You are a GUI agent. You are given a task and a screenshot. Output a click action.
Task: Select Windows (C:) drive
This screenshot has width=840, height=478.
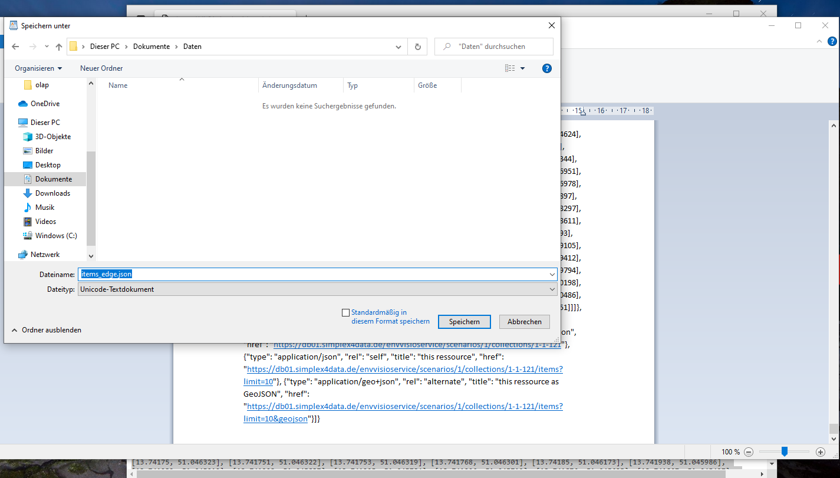point(56,236)
